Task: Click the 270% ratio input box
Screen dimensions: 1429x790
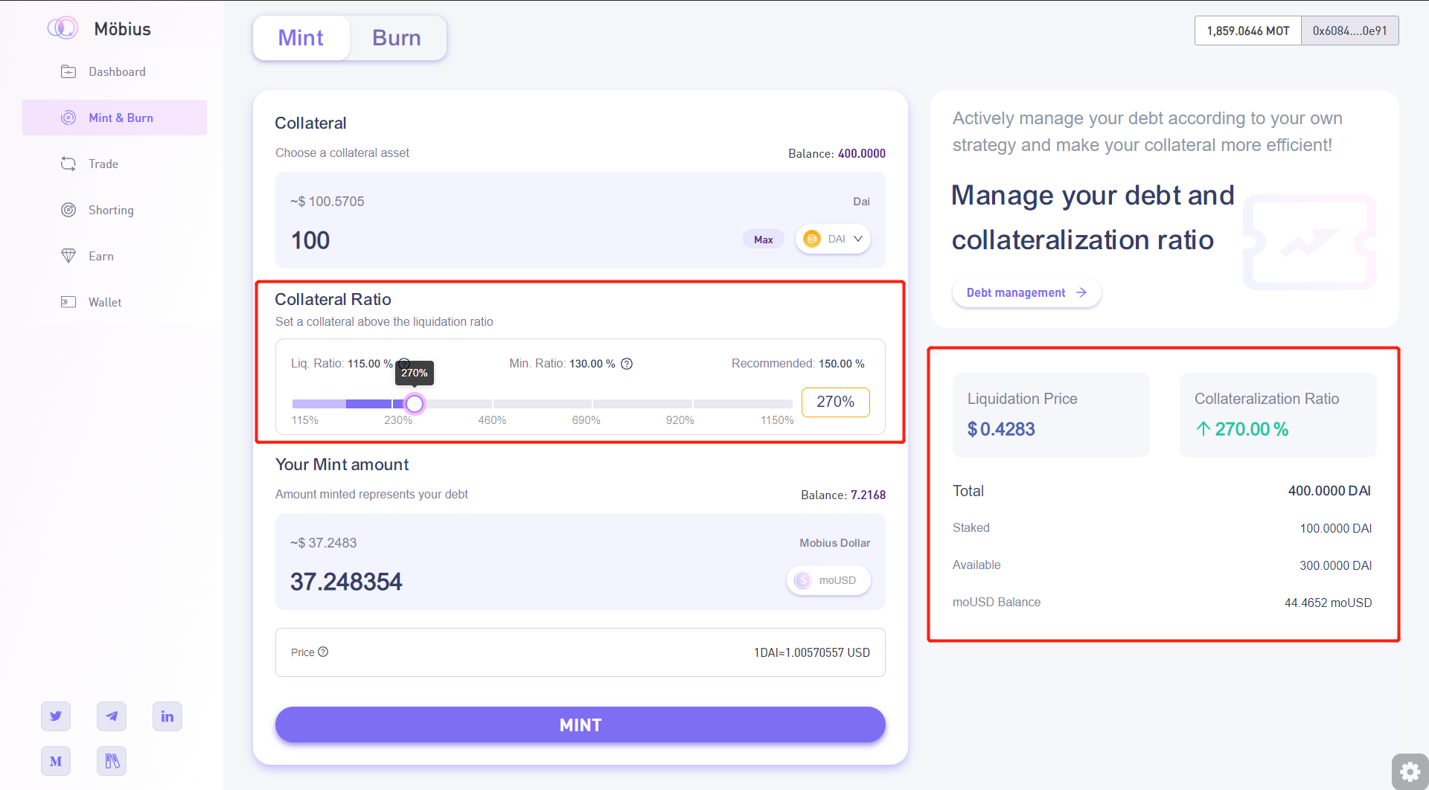Action: 835,402
